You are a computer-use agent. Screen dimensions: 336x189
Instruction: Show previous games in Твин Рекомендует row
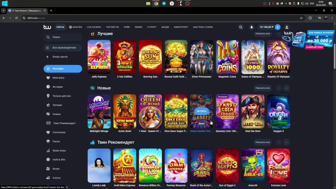(279, 142)
